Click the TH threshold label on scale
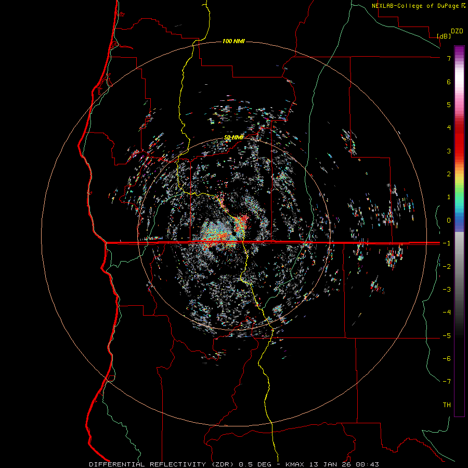The image size is (468, 468). pyautogui.click(x=447, y=405)
